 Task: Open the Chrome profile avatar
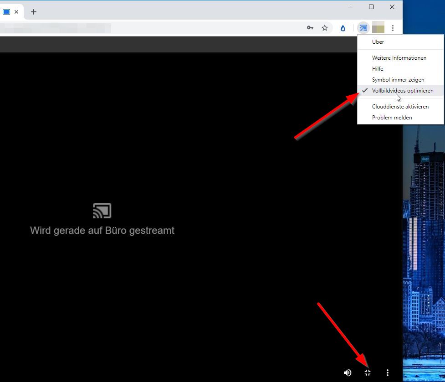pyautogui.click(x=378, y=28)
